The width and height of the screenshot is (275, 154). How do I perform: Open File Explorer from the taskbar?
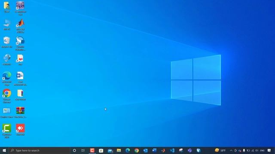pyautogui.click(x=119, y=150)
